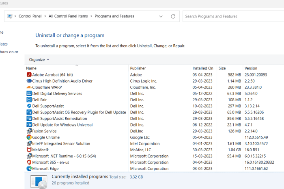The width and height of the screenshot is (284, 189).
Task: Click the Microsoft 365 Office icon
Action: [29, 162]
